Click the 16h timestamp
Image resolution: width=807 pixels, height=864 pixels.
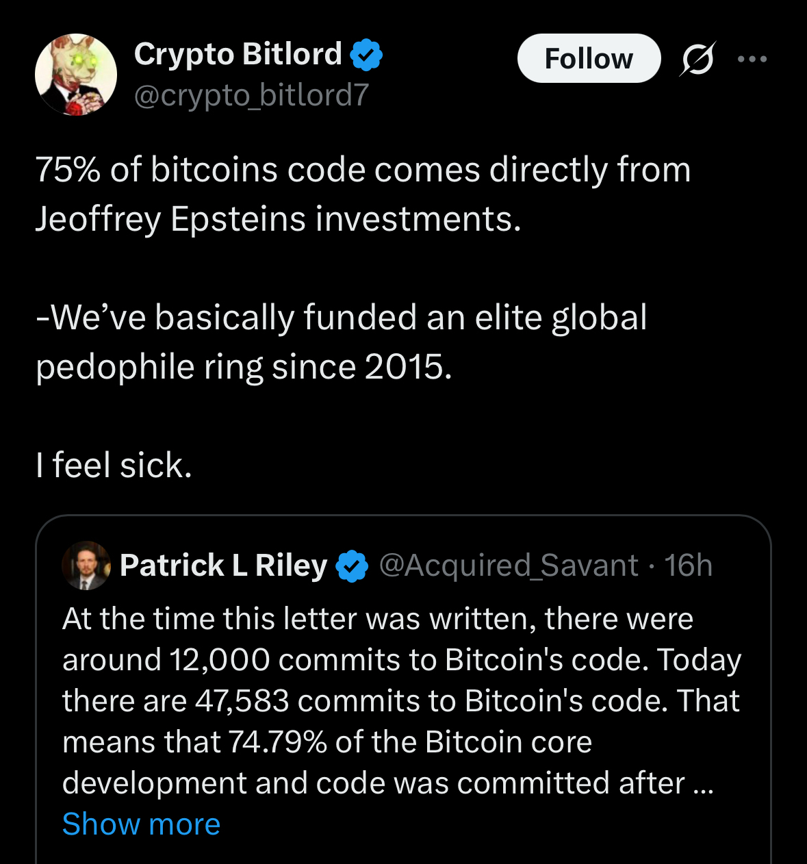point(688,566)
